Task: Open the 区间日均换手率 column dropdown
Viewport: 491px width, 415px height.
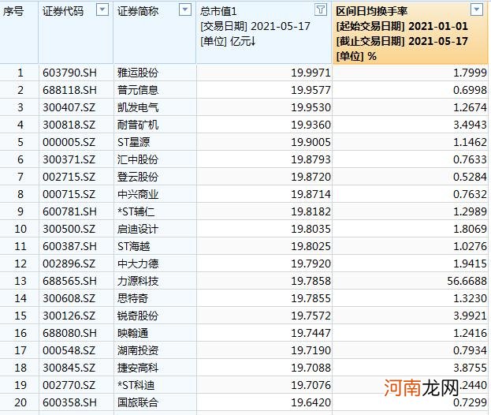Action: pyautogui.click(x=477, y=9)
